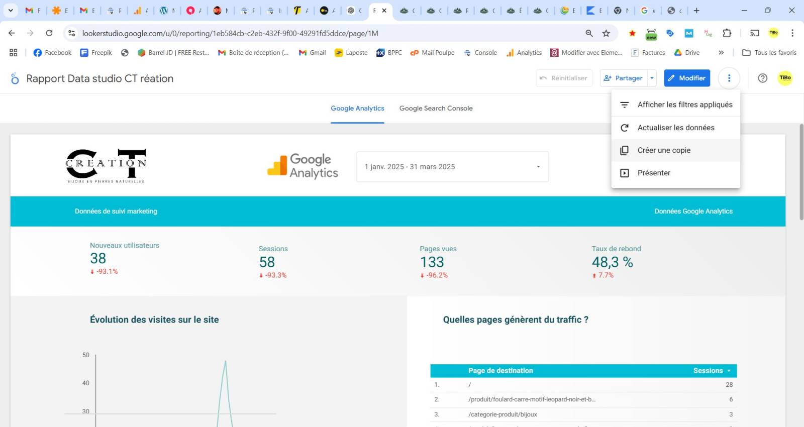Click the browser address bar URL
This screenshot has height=427, width=804.
[x=230, y=33]
